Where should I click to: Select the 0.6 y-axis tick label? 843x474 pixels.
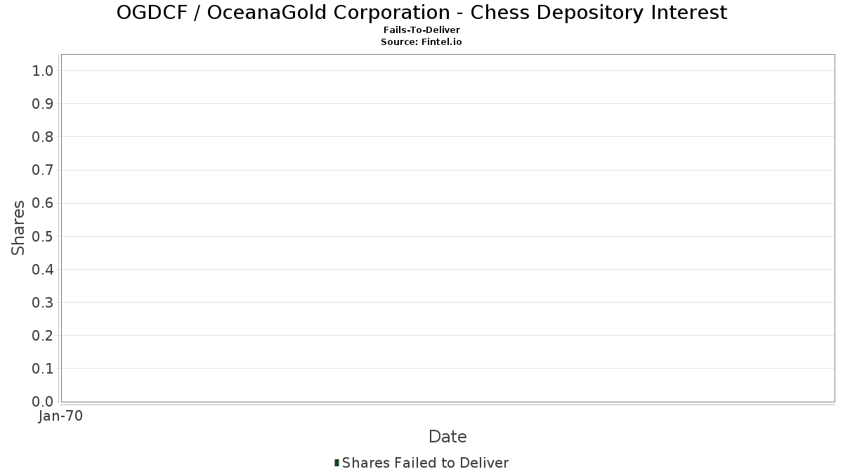43,203
